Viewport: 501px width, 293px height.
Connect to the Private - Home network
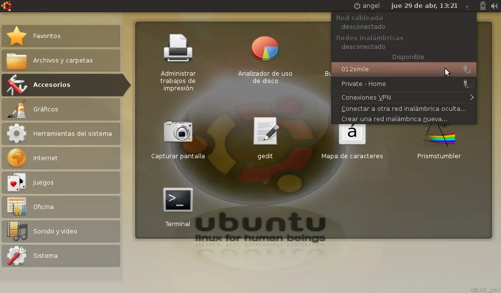(x=404, y=84)
